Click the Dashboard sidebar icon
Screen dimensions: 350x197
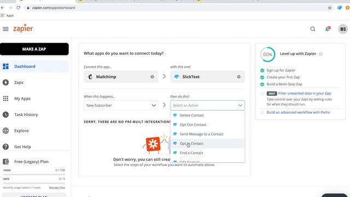tap(5, 66)
